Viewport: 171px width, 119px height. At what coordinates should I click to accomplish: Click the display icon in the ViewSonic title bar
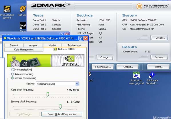(x=5, y=38)
